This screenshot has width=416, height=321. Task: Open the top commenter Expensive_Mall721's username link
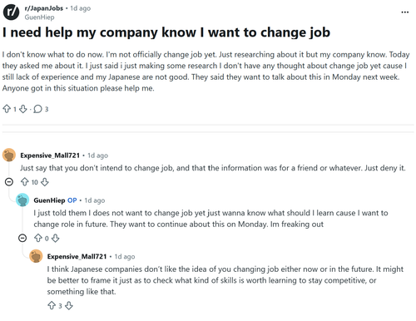[x=50, y=156]
